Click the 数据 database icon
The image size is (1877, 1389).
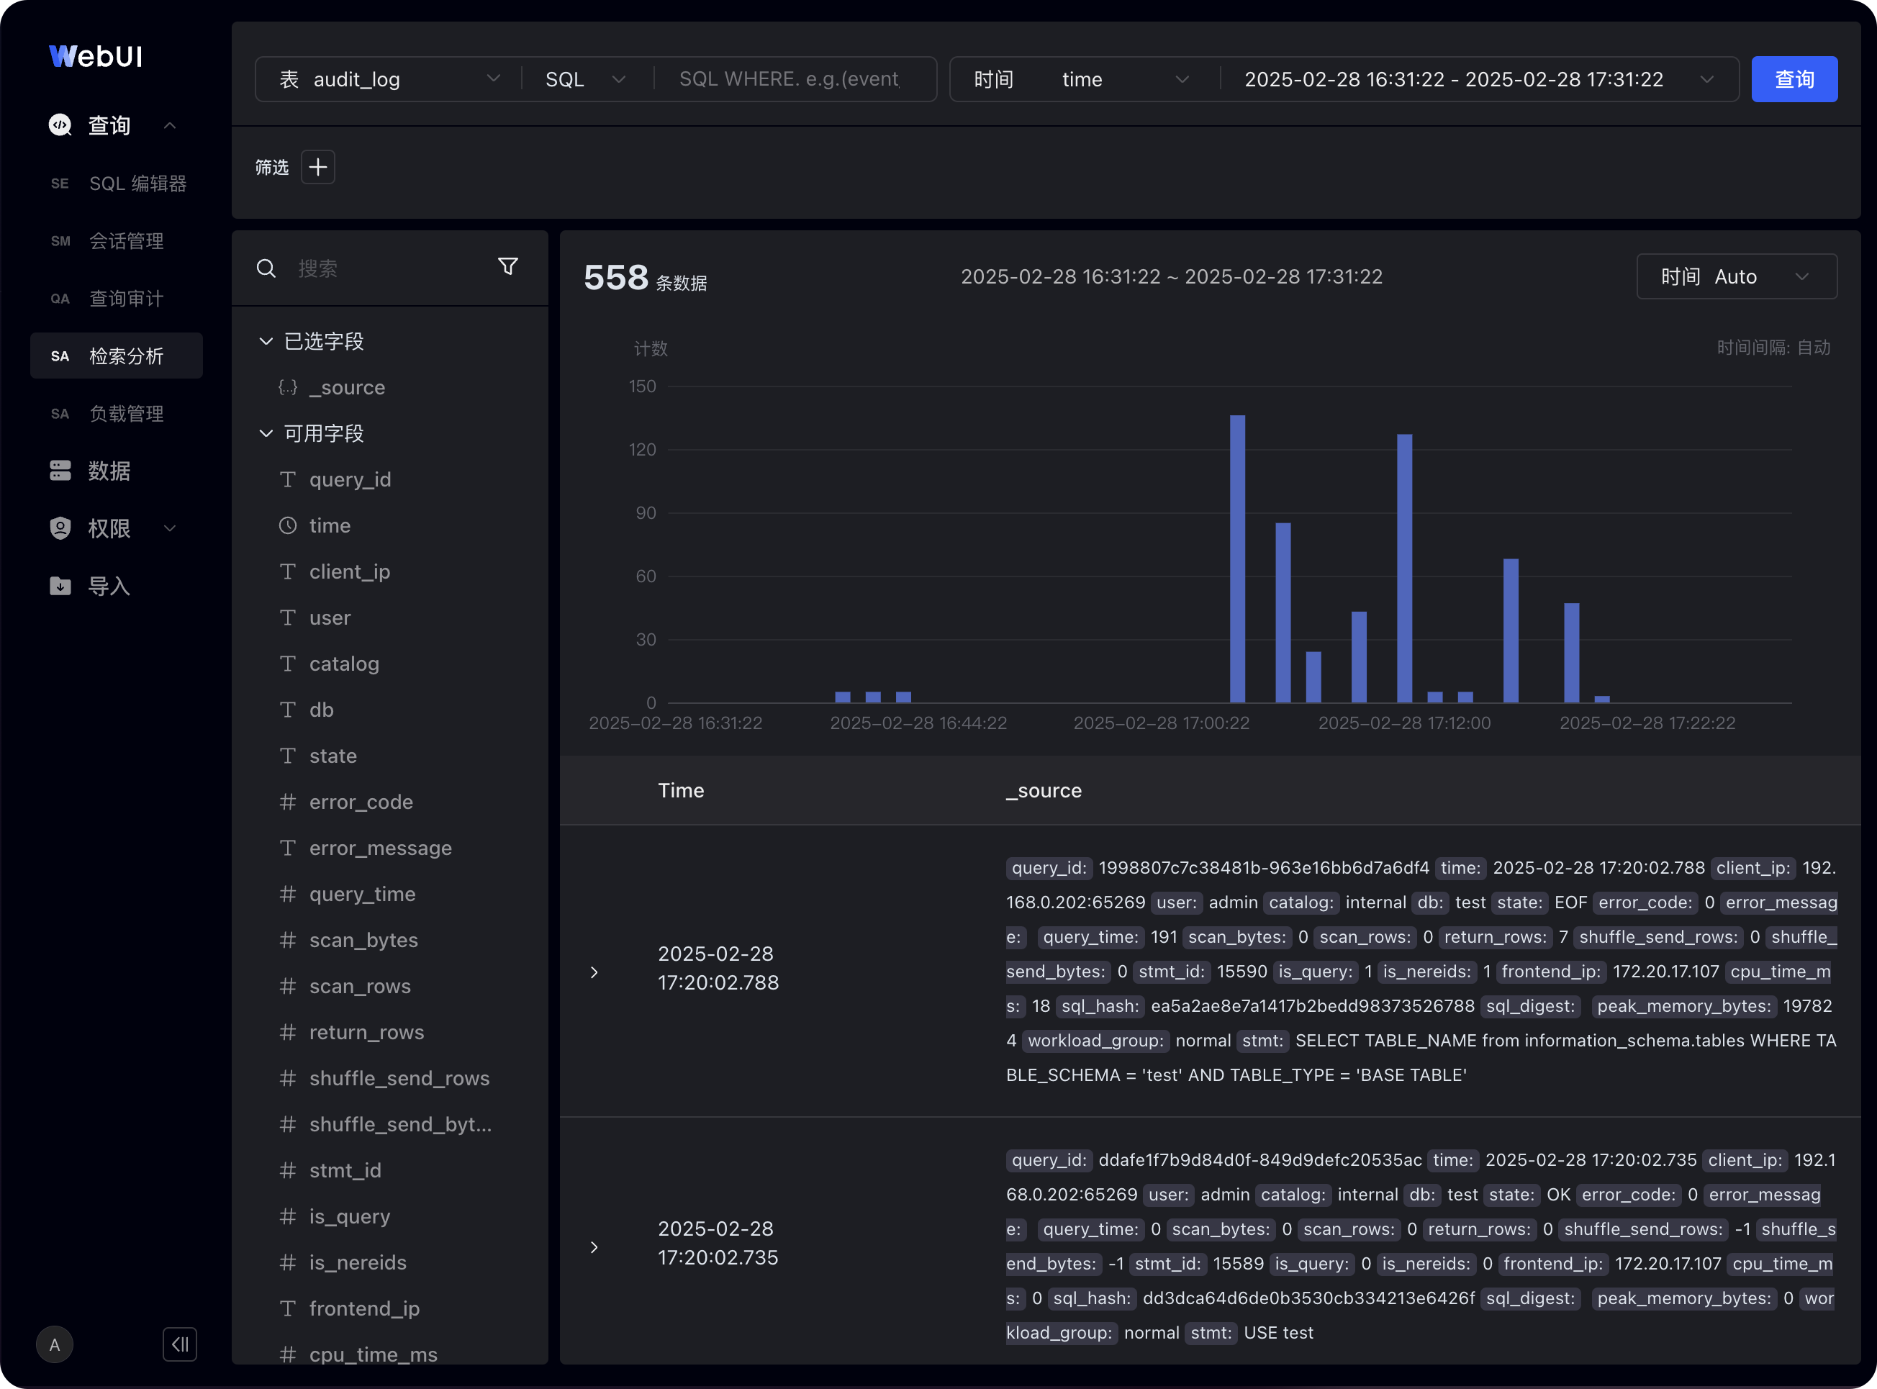(60, 471)
